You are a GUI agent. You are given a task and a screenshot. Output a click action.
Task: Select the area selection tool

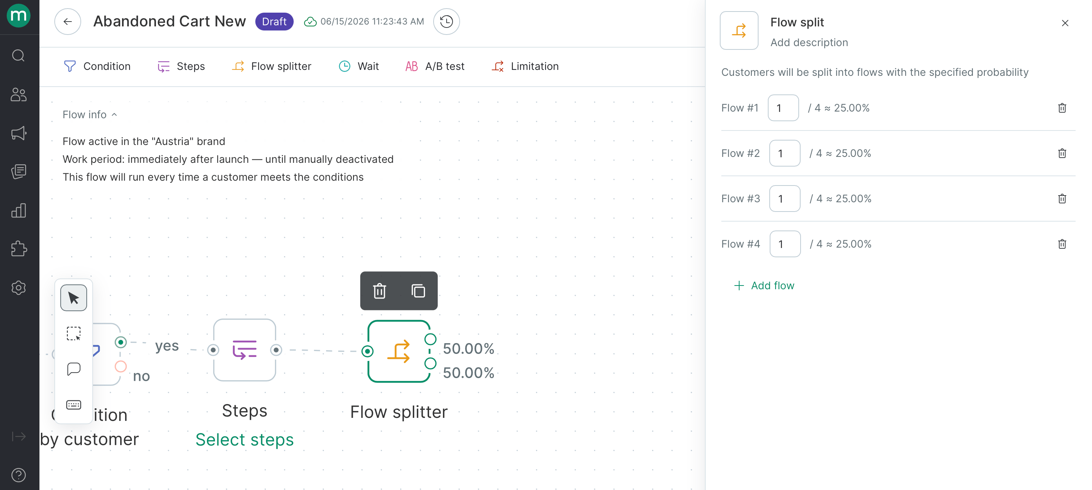pyautogui.click(x=73, y=333)
